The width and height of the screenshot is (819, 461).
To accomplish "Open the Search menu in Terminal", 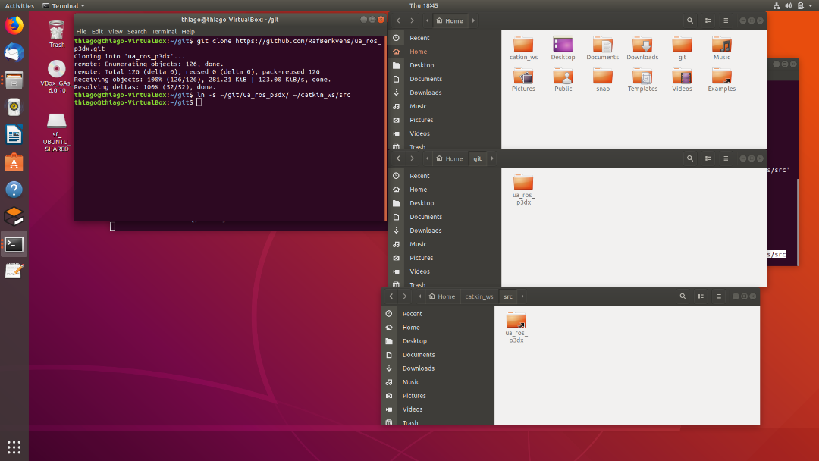I will 137,32.
